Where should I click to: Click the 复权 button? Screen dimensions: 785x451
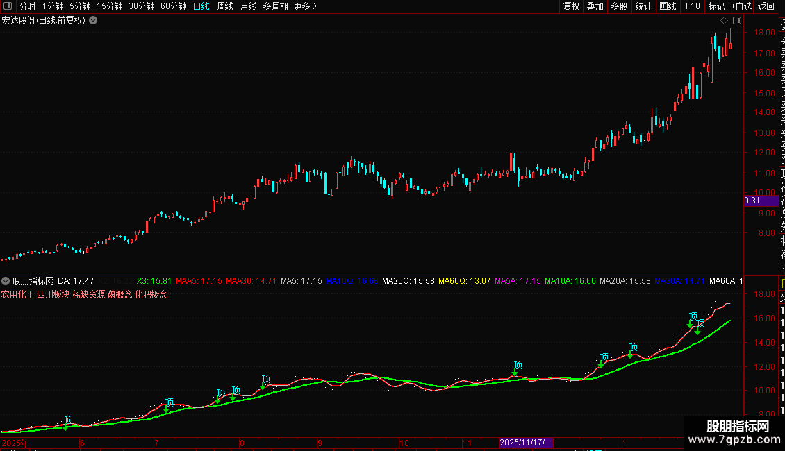[571, 6]
